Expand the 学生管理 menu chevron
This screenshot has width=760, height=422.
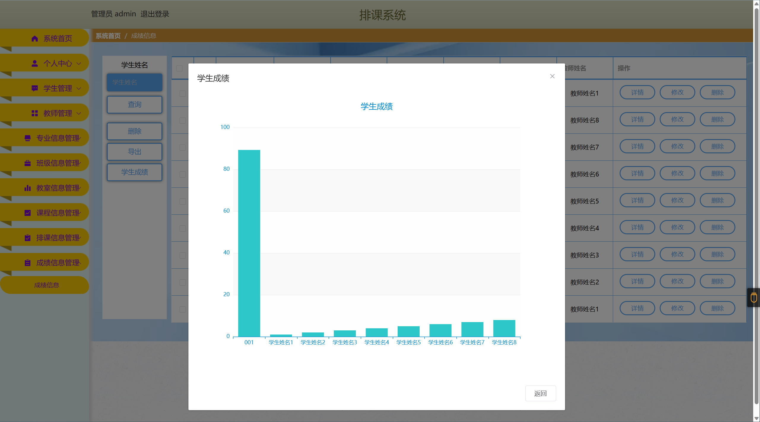(x=79, y=88)
